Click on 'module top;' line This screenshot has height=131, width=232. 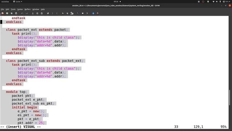[16, 92]
